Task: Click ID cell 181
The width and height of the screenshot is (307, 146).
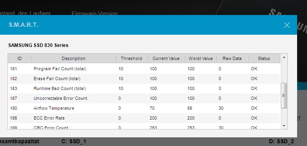Action: [13, 69]
